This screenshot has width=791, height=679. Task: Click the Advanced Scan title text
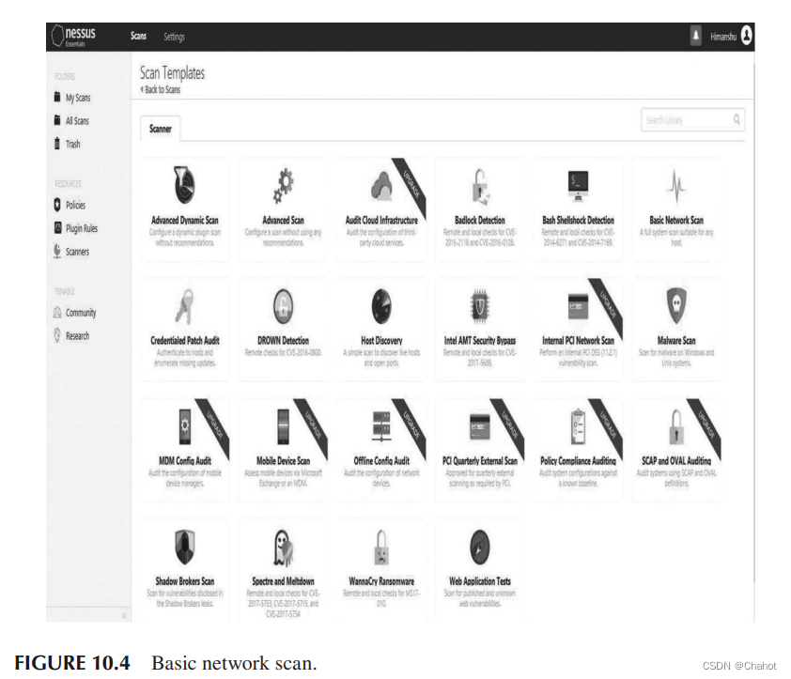pyautogui.click(x=283, y=221)
